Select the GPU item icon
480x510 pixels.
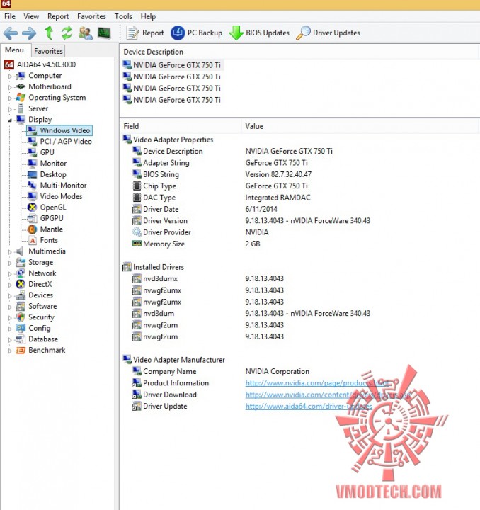pyautogui.click(x=32, y=152)
